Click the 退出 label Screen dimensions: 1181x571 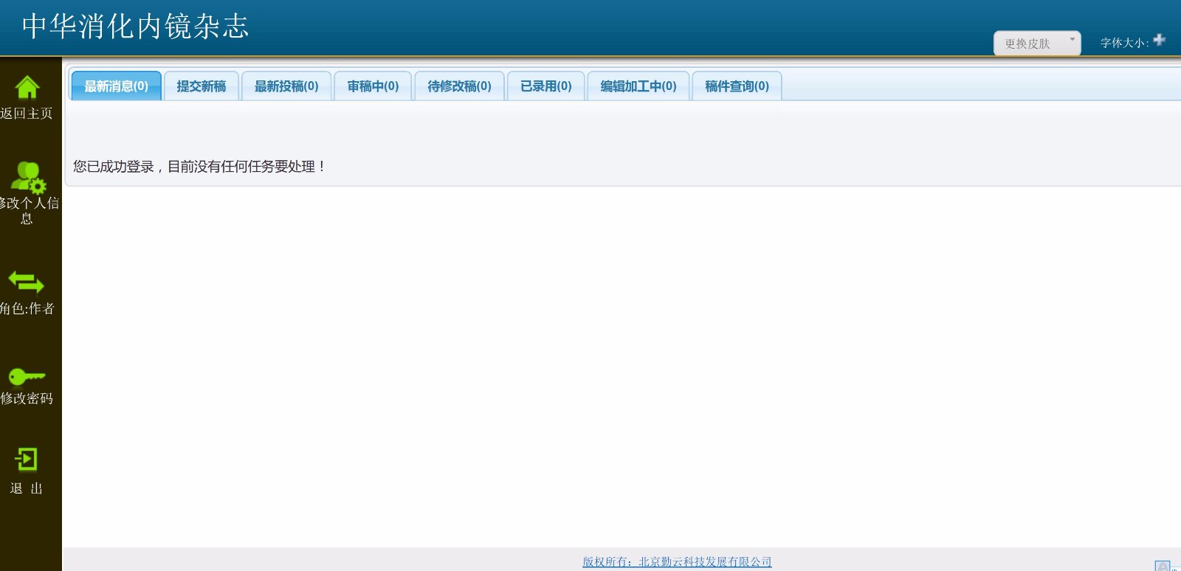coord(27,488)
